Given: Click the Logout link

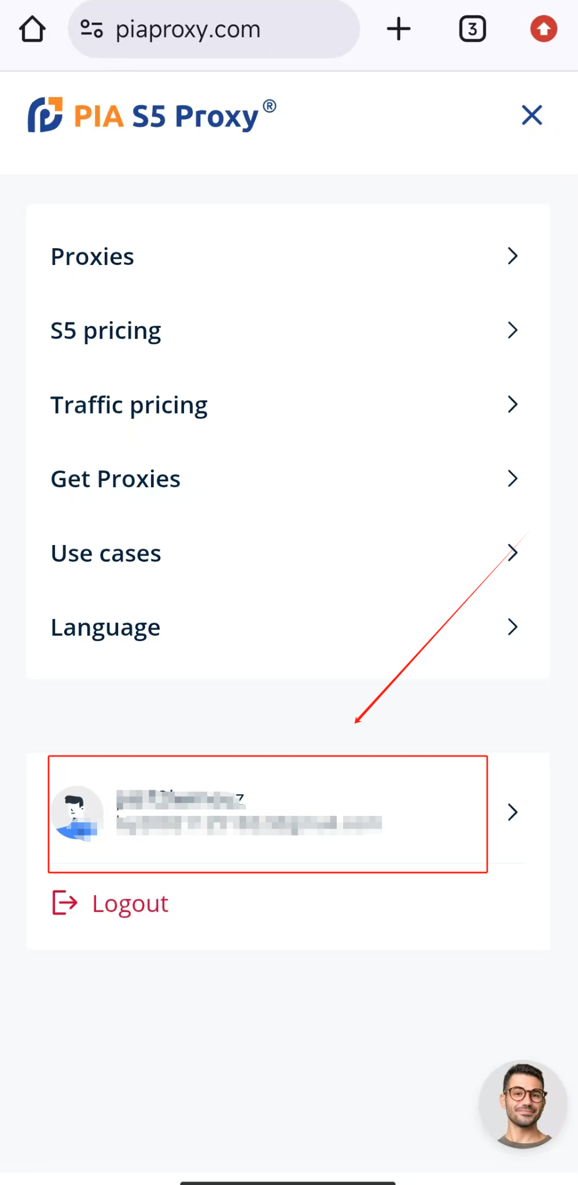Looking at the screenshot, I should tap(130, 903).
